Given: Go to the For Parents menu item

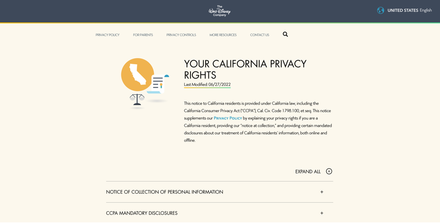Looking at the screenshot, I should click(143, 35).
